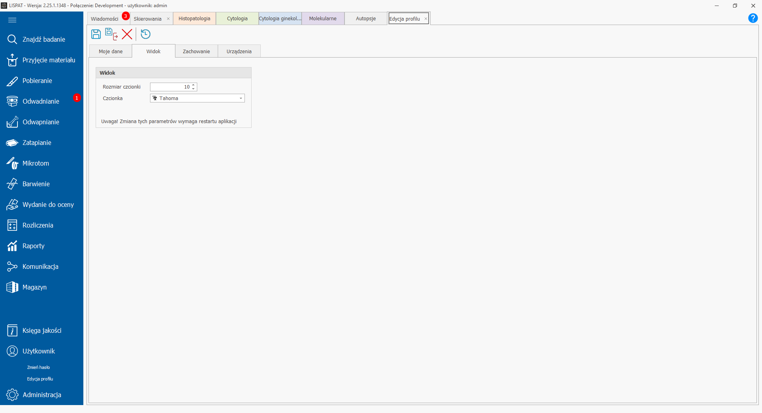Click the red X cancel icon
Screen dimensions: 762x413
(127, 34)
